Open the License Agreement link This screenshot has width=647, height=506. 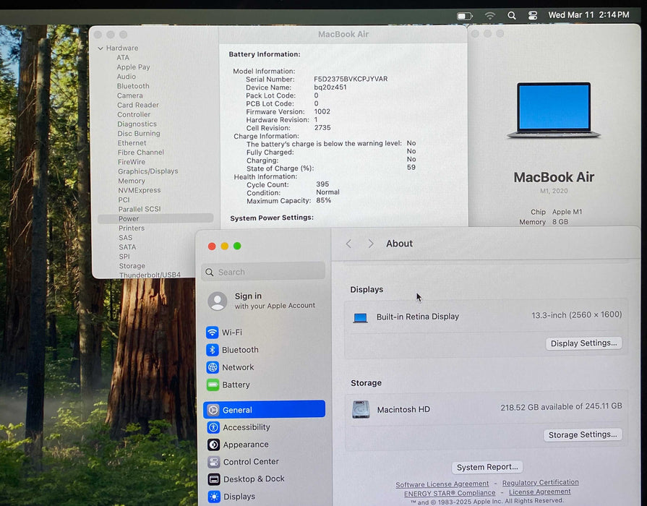pos(540,492)
